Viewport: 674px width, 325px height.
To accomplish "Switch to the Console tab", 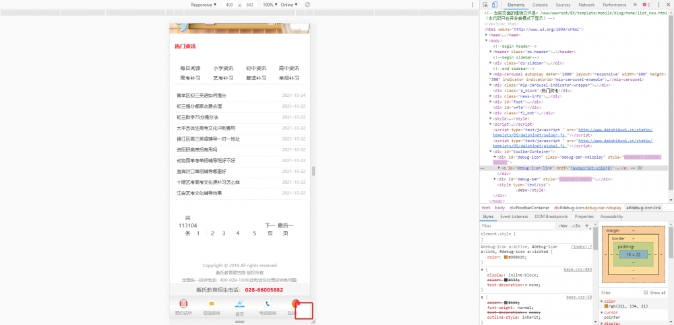I will pyautogui.click(x=540, y=5).
